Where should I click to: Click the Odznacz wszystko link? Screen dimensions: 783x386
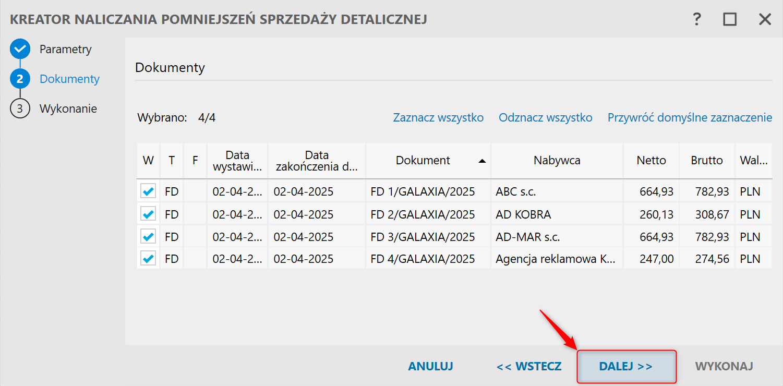(546, 117)
